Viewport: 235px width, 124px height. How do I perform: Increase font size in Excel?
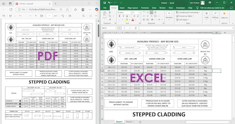[134, 16]
